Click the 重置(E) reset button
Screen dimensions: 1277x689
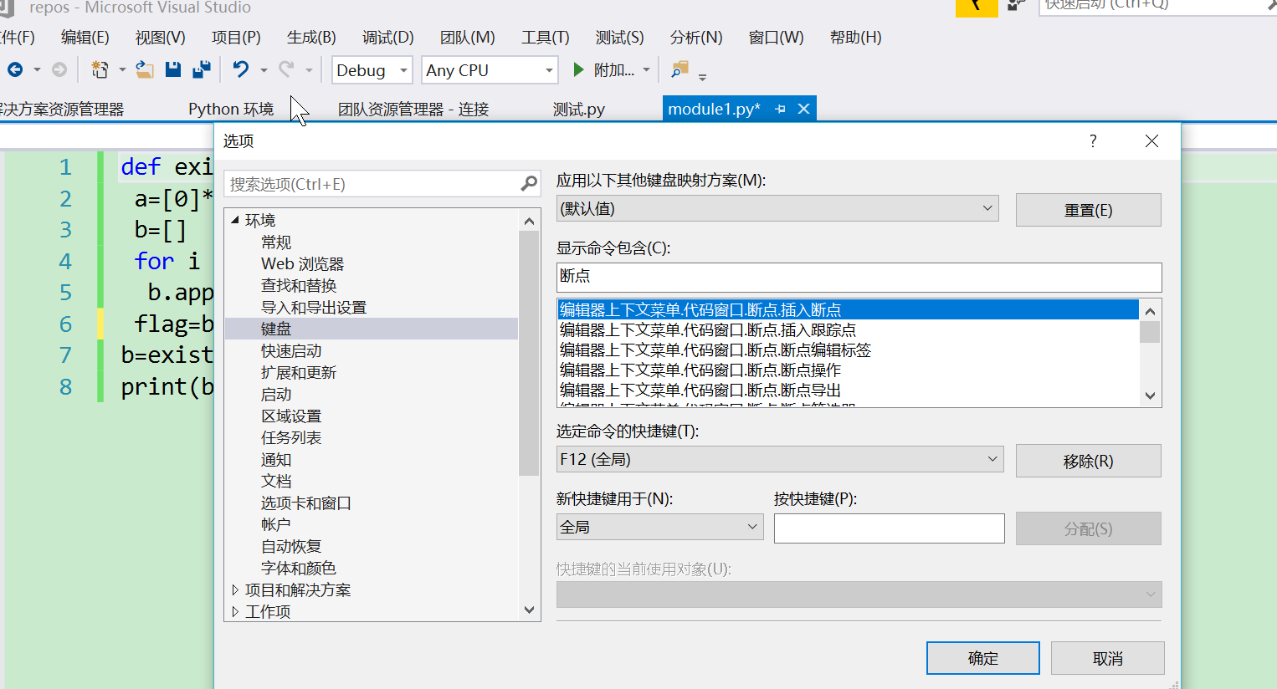point(1088,210)
